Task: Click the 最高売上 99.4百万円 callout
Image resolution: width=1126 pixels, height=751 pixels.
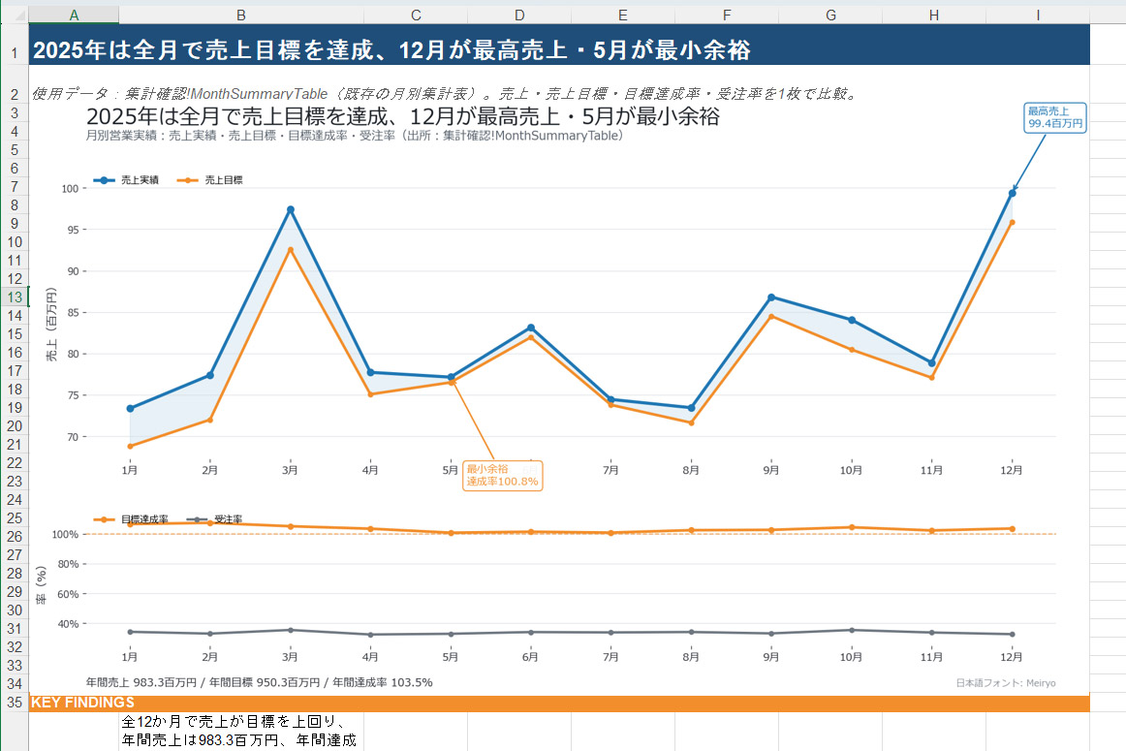Action: [1055, 118]
